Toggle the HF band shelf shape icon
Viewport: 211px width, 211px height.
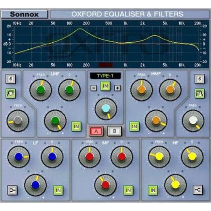tap(198, 190)
